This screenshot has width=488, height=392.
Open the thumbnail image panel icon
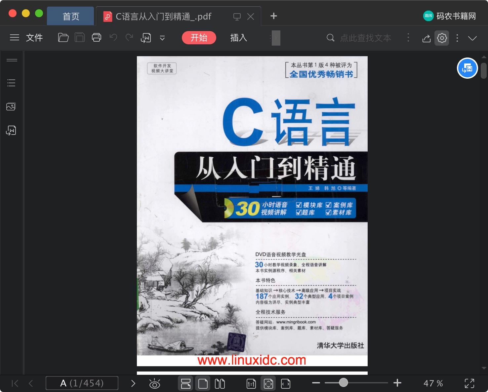11,106
